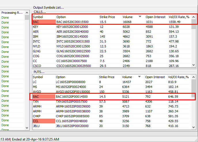The height and width of the screenshot is (142, 198).
Task: Sort CALLS table by Volume column
Action: pos(134,17)
